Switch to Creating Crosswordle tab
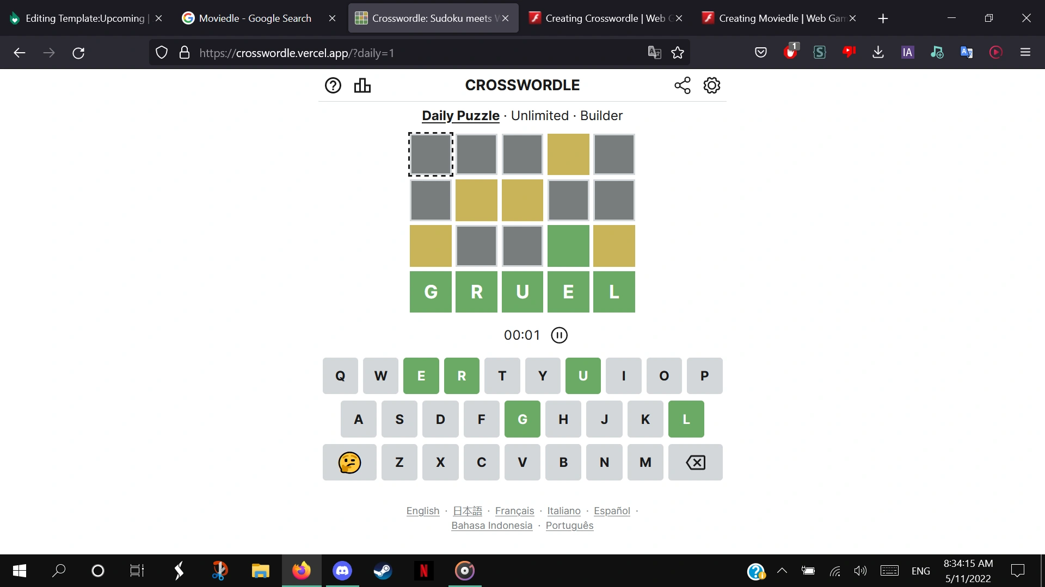 (599, 18)
